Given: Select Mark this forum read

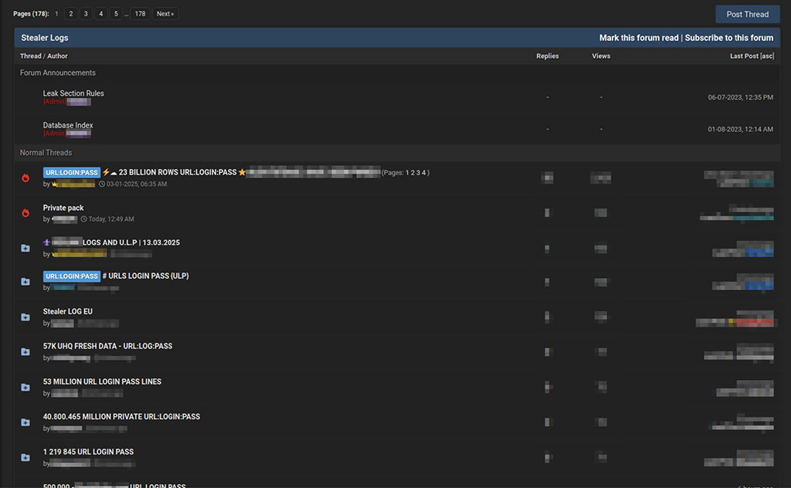Looking at the screenshot, I should coord(638,38).
